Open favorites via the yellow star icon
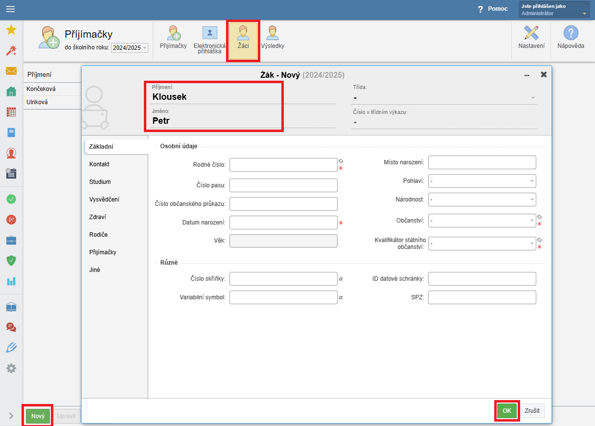 coord(11,30)
